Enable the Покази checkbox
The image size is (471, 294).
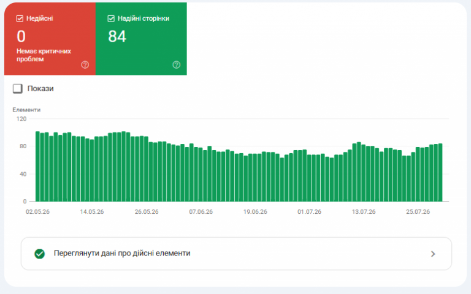coord(17,88)
